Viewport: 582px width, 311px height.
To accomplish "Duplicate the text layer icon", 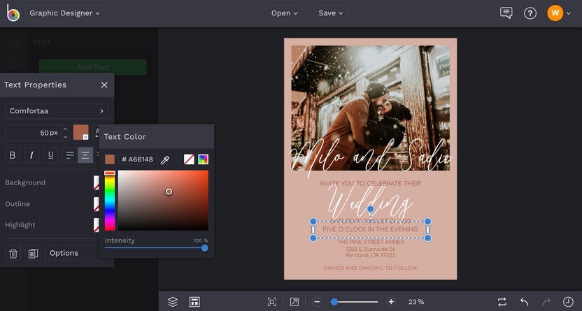I will (x=33, y=253).
